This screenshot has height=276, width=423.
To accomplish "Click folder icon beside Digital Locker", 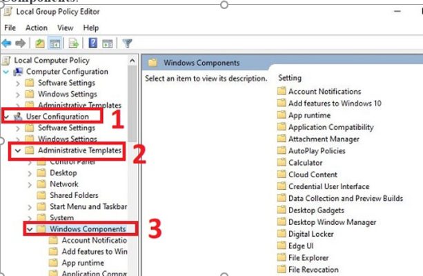I will tap(282, 233).
